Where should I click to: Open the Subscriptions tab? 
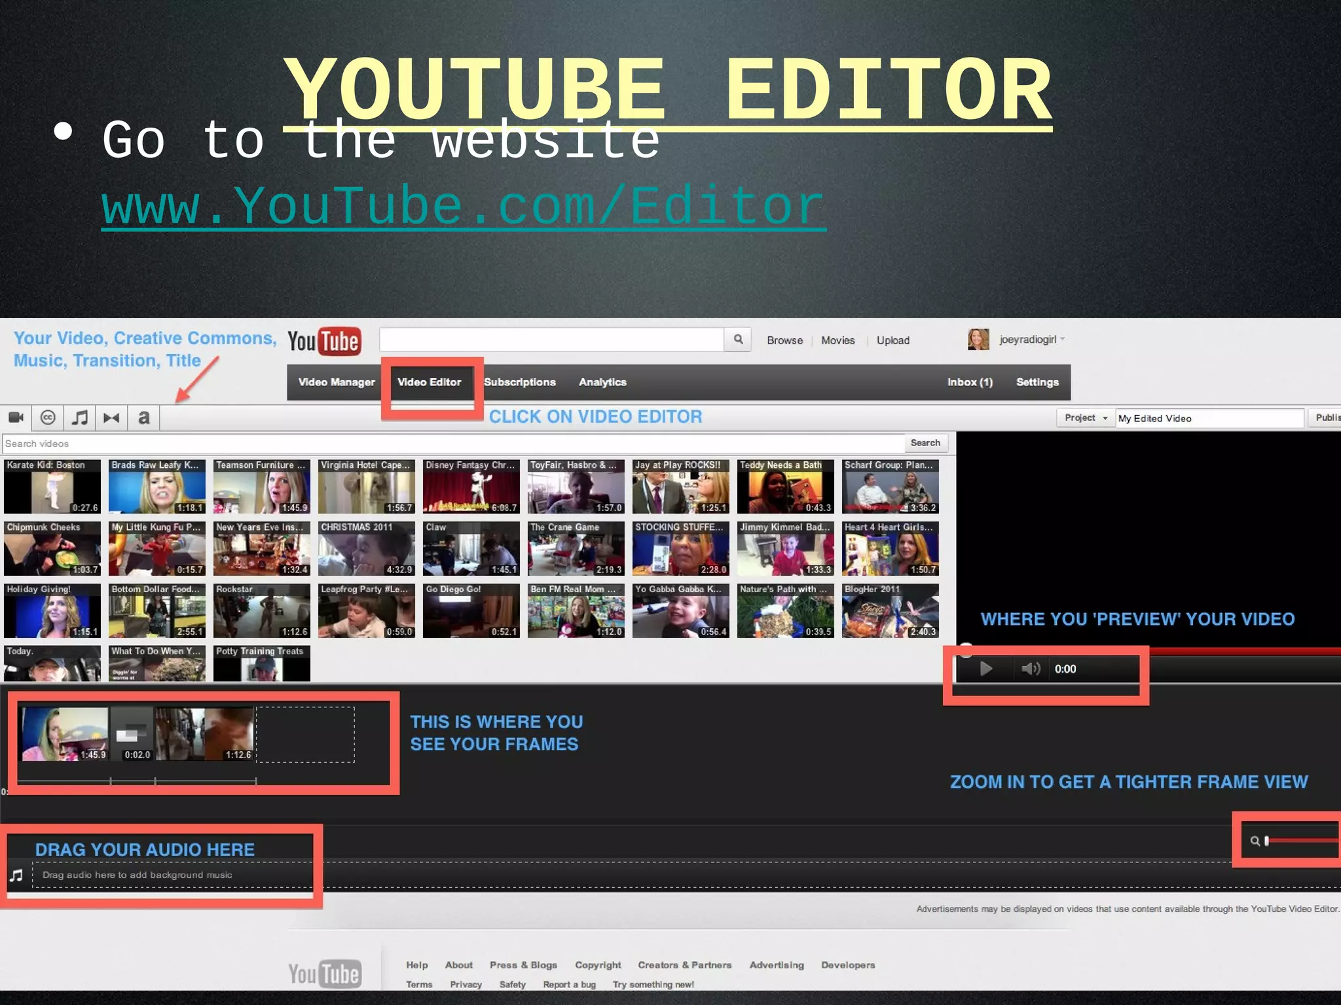coord(520,382)
